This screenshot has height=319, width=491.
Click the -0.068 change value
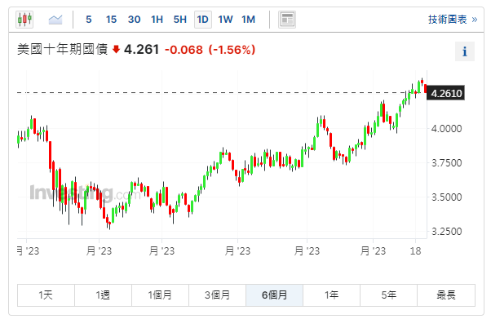[184, 50]
